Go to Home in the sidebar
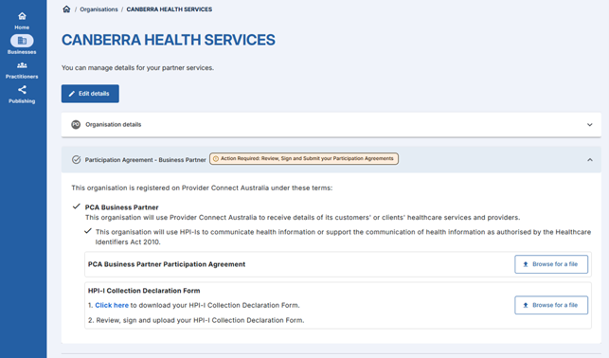This screenshot has height=358, width=609. 22,21
